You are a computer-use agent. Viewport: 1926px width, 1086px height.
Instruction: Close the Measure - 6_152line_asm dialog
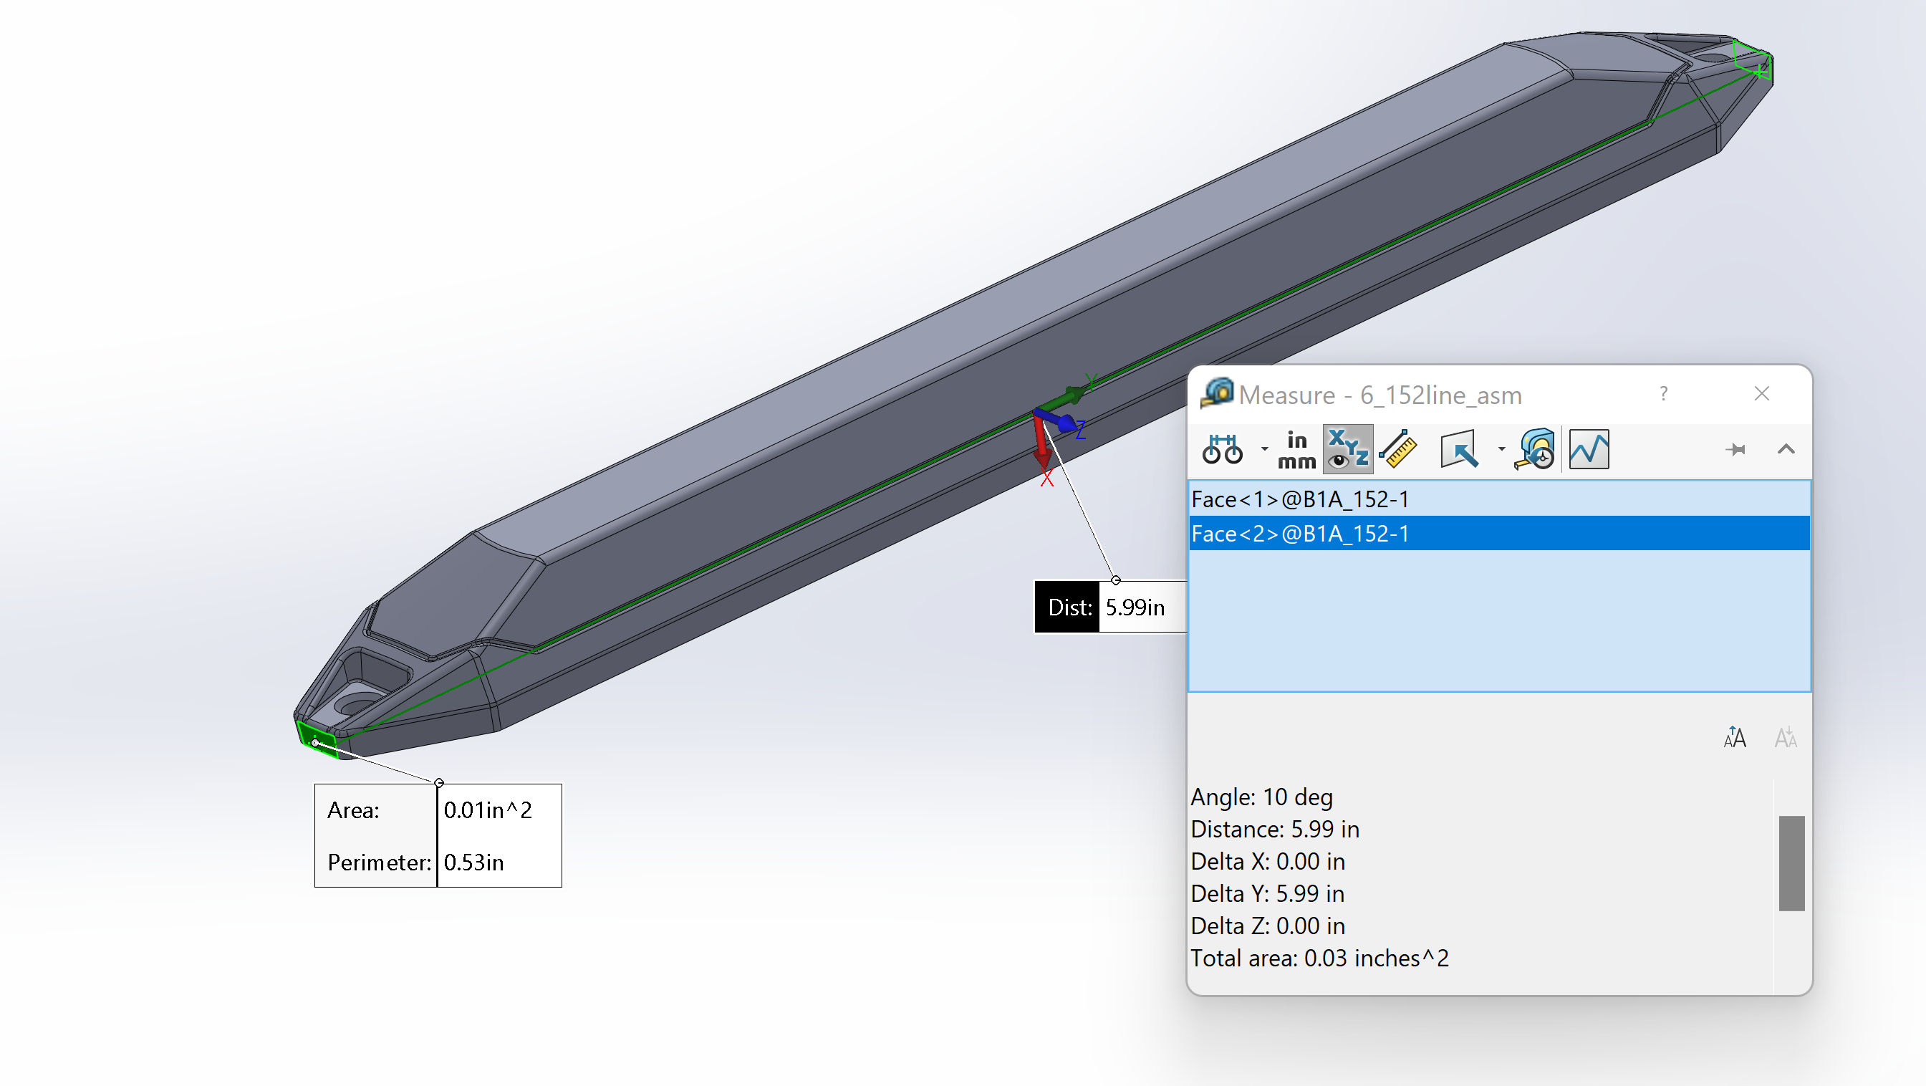(1763, 394)
